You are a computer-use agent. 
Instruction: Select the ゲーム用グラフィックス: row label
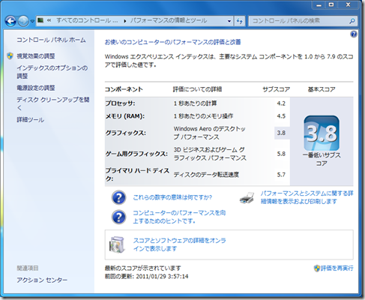[x=136, y=154]
